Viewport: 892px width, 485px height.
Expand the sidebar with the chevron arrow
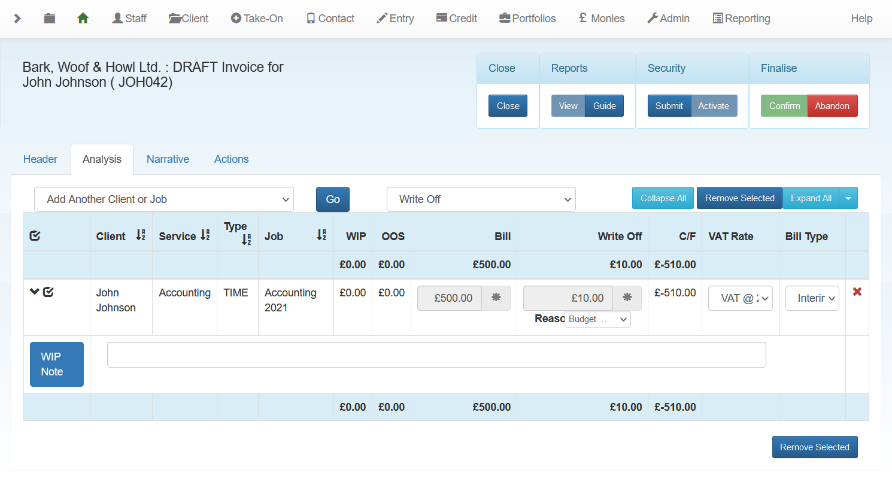point(17,19)
